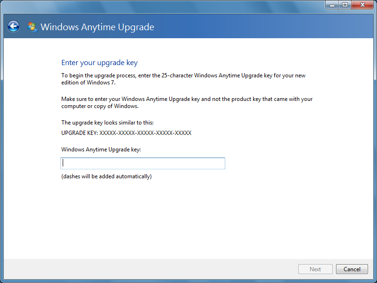The height and width of the screenshot is (283, 377).
Task: Click the '(dashes will be added automatically)' note
Action: [x=107, y=176]
